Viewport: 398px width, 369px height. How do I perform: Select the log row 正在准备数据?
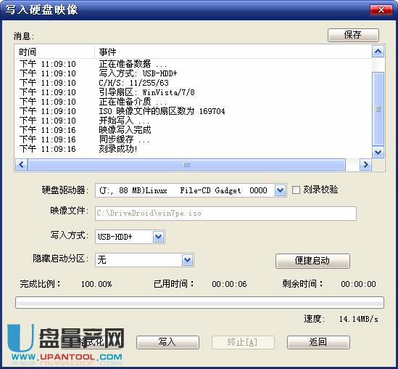(x=194, y=64)
